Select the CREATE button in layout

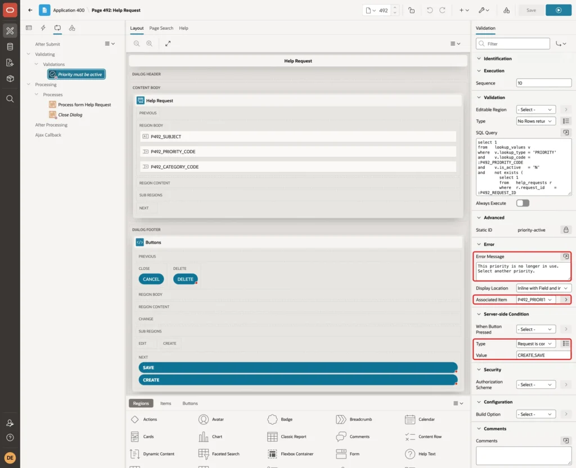[298, 380]
